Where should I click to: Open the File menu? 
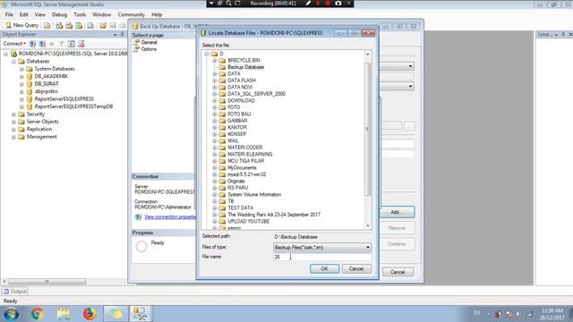click(9, 14)
